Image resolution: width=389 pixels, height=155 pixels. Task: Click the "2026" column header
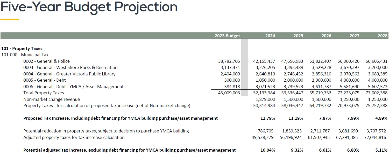pyautogui.click(x=326, y=36)
